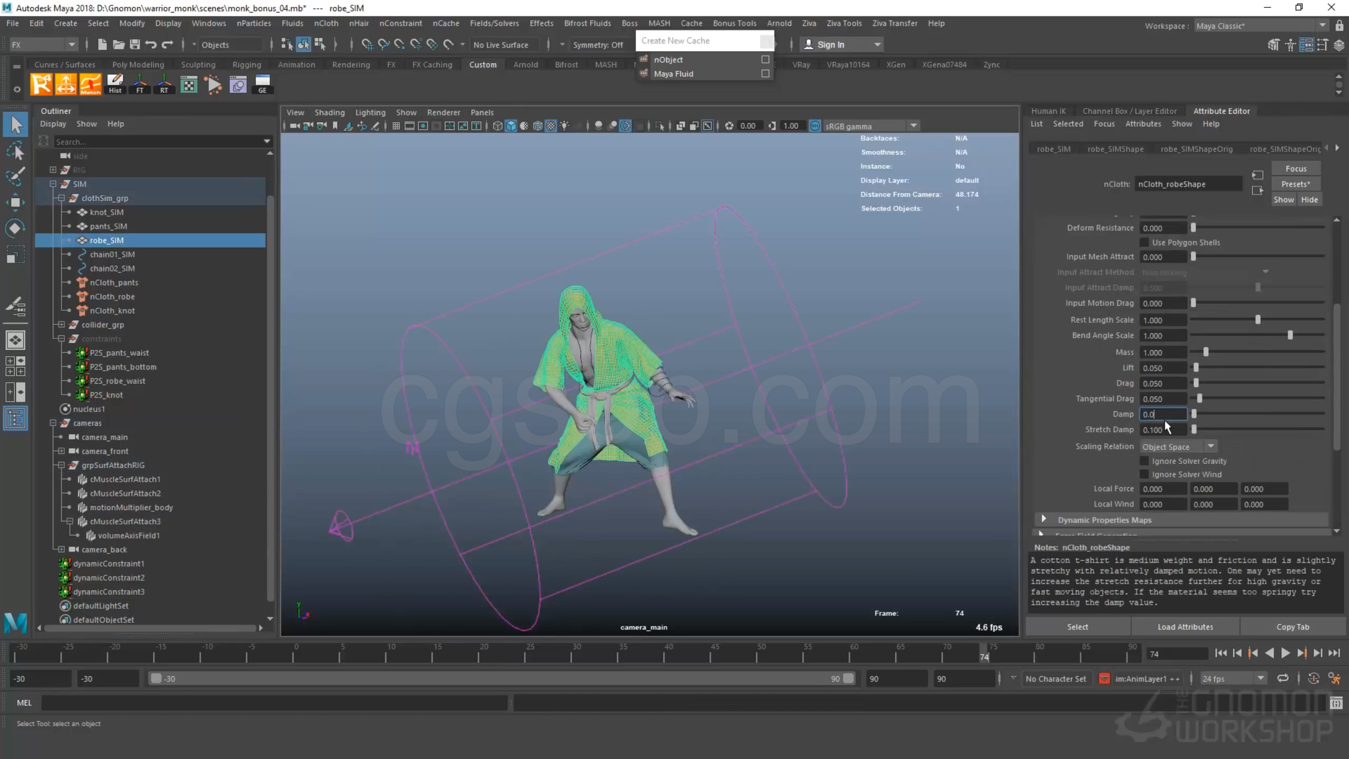The image size is (1349, 759).
Task: Click the Undo icon in status line
Action: click(151, 45)
